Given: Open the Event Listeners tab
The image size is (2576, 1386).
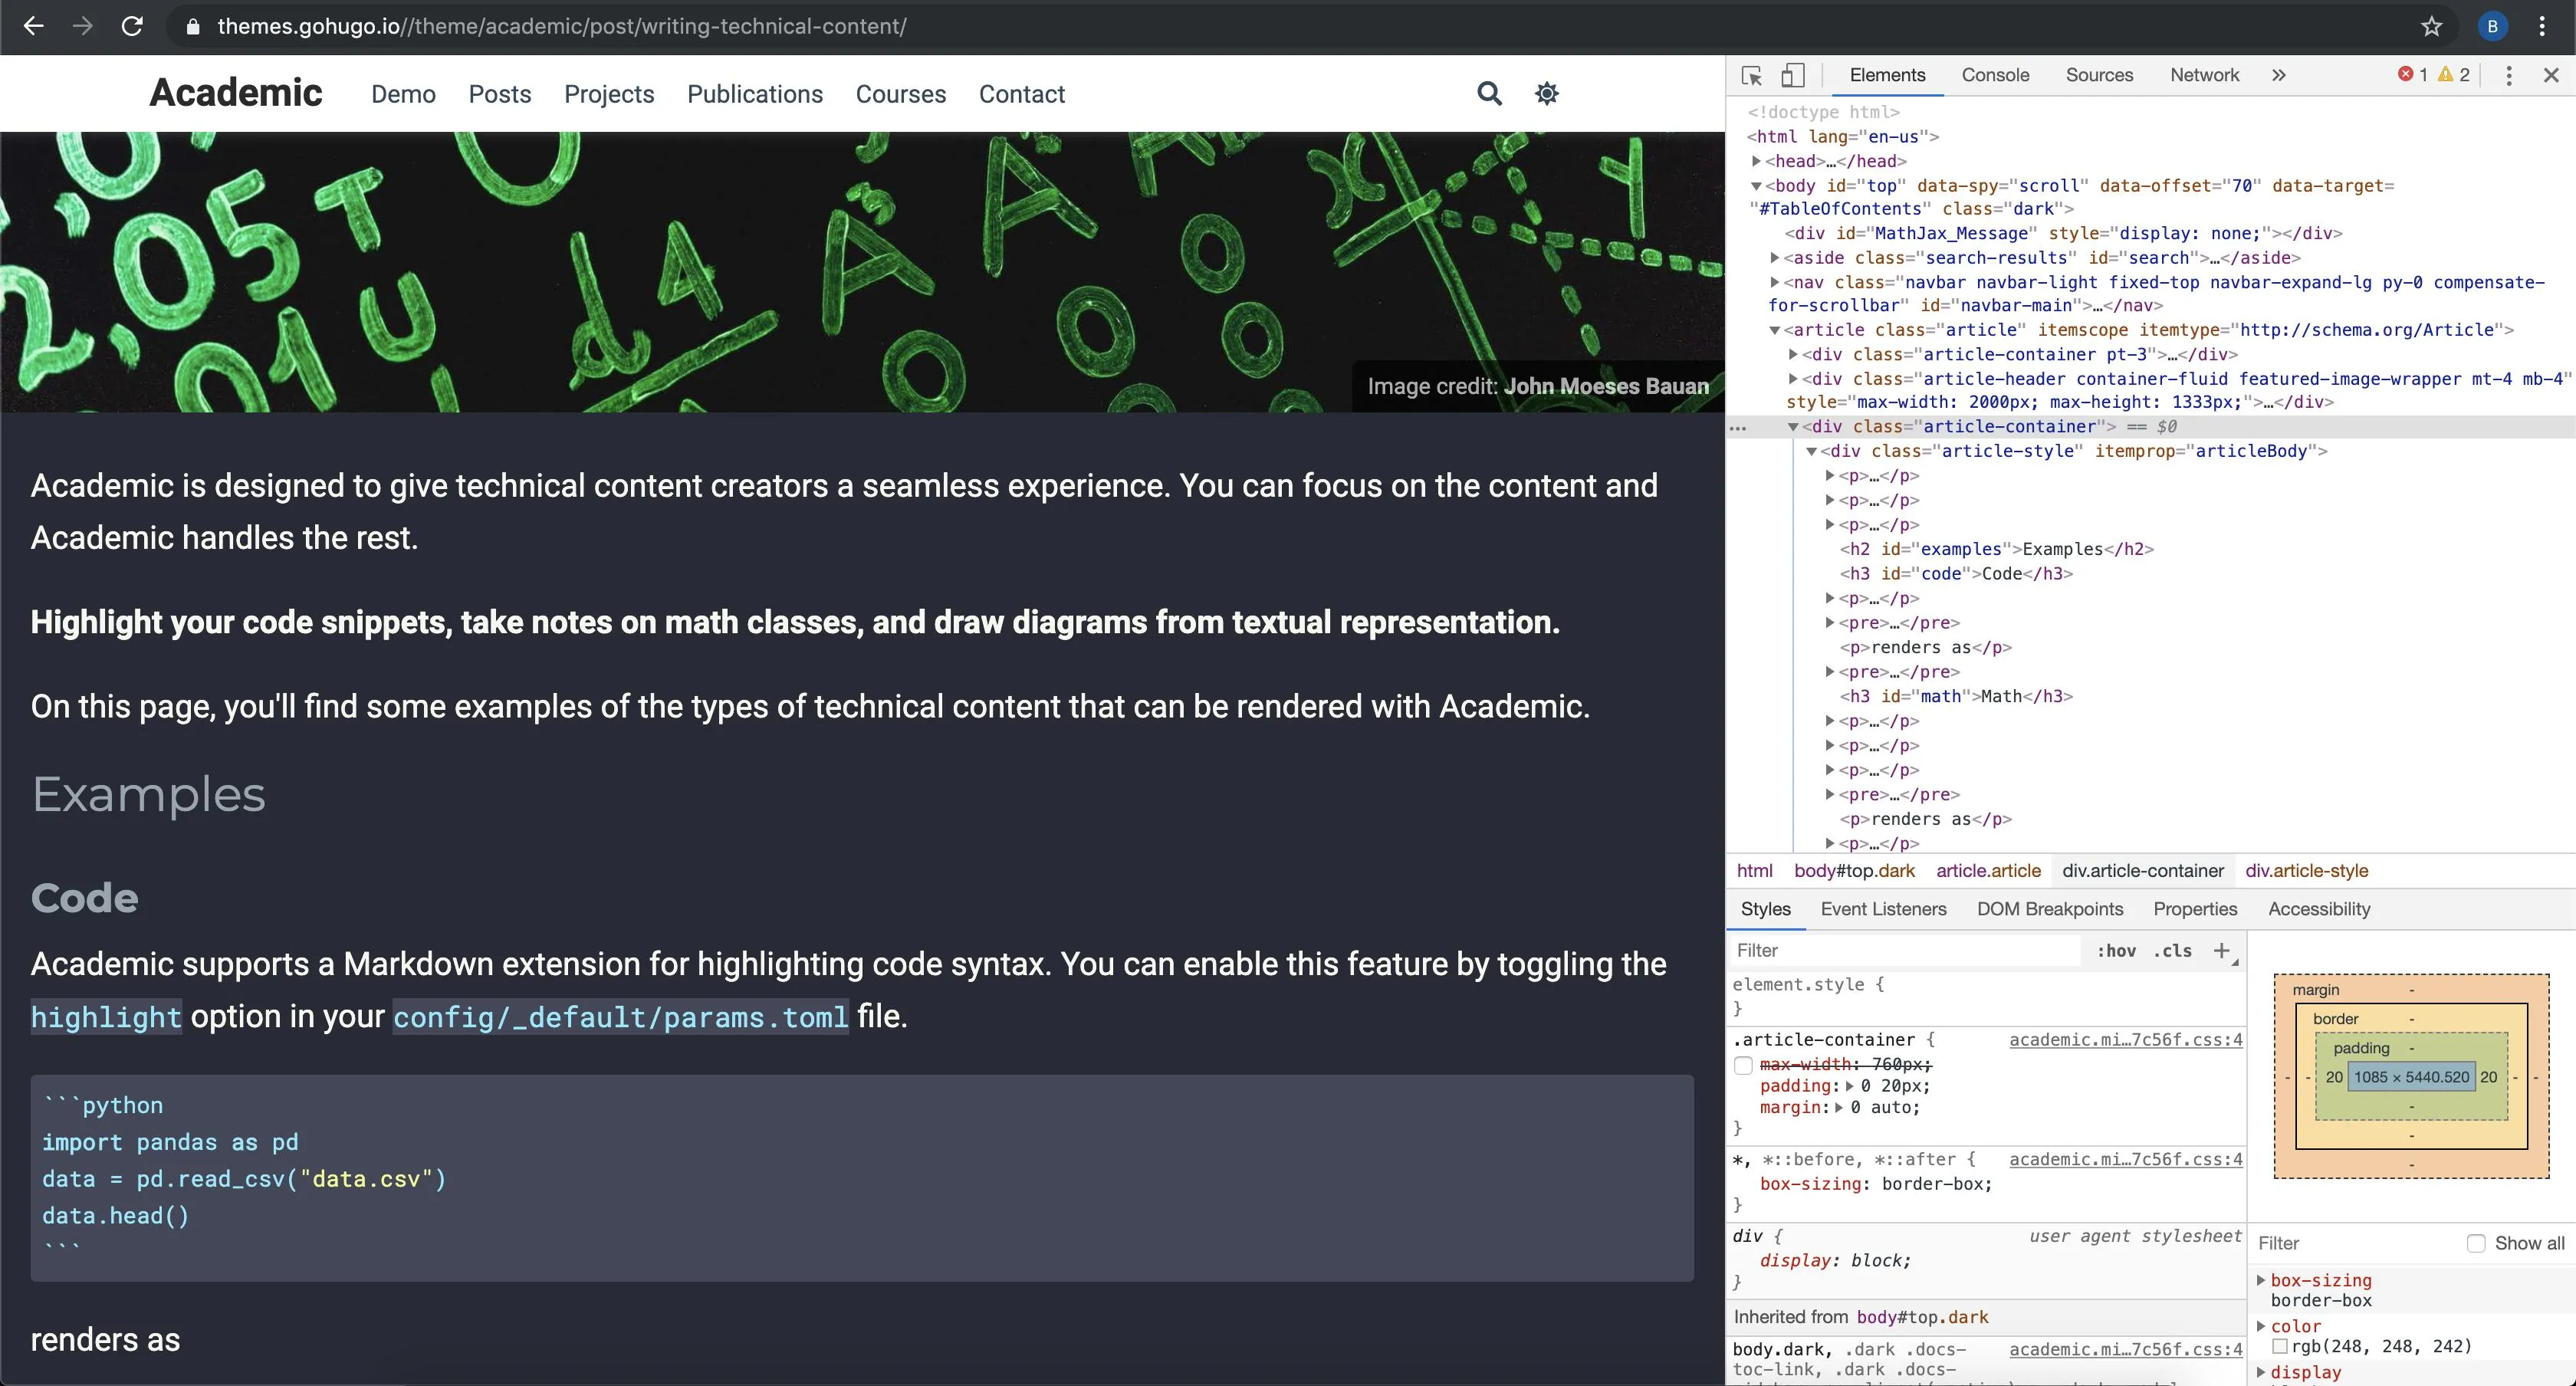Looking at the screenshot, I should (1883, 909).
